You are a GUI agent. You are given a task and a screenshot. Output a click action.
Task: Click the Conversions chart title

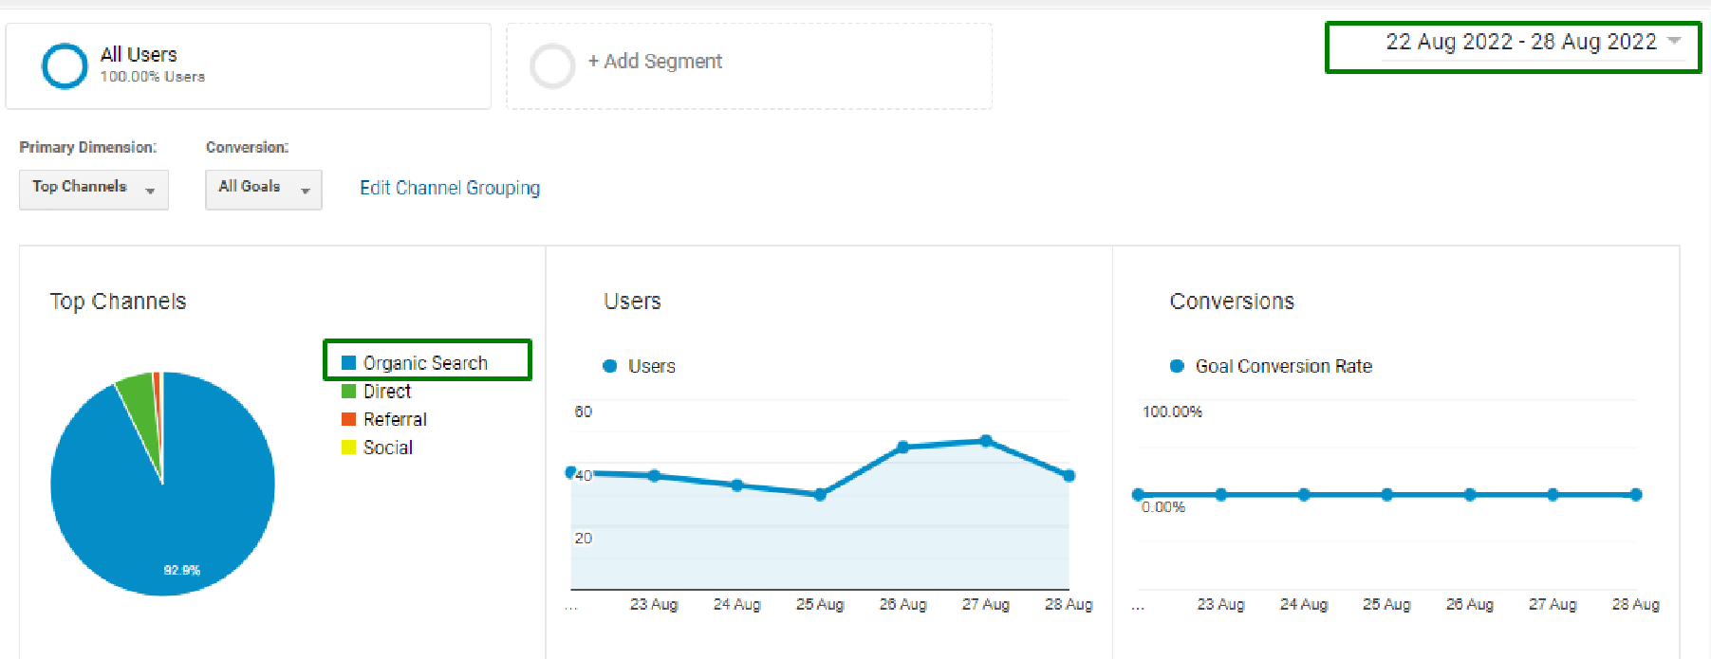pos(1232,302)
